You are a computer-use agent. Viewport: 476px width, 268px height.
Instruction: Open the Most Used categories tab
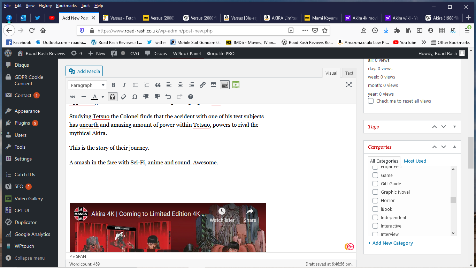point(415,161)
